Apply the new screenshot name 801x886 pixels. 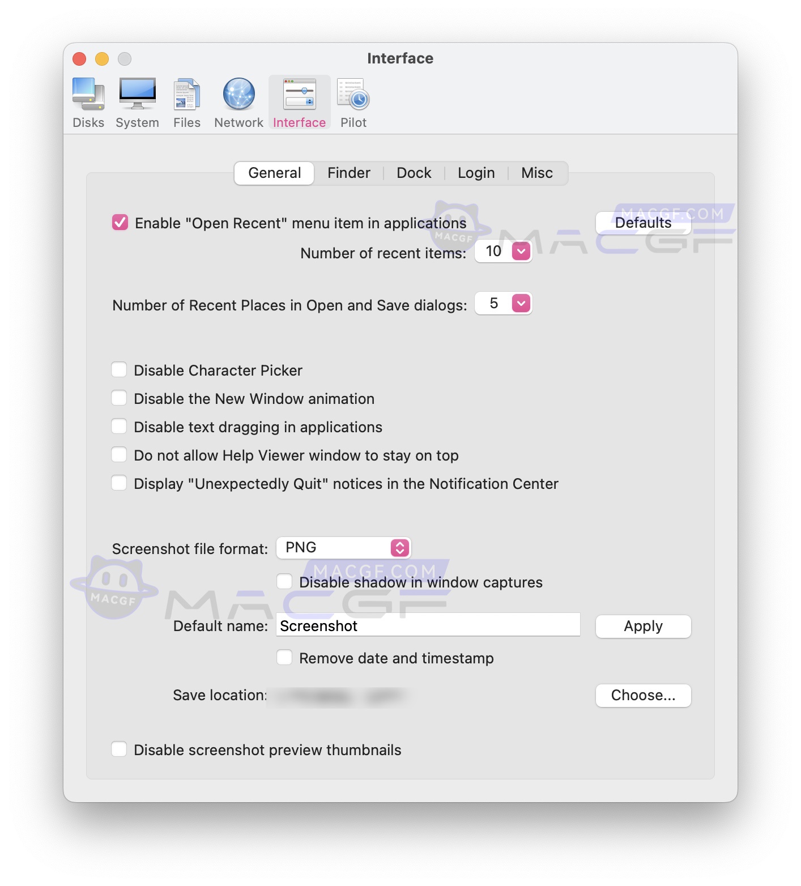[x=643, y=626]
